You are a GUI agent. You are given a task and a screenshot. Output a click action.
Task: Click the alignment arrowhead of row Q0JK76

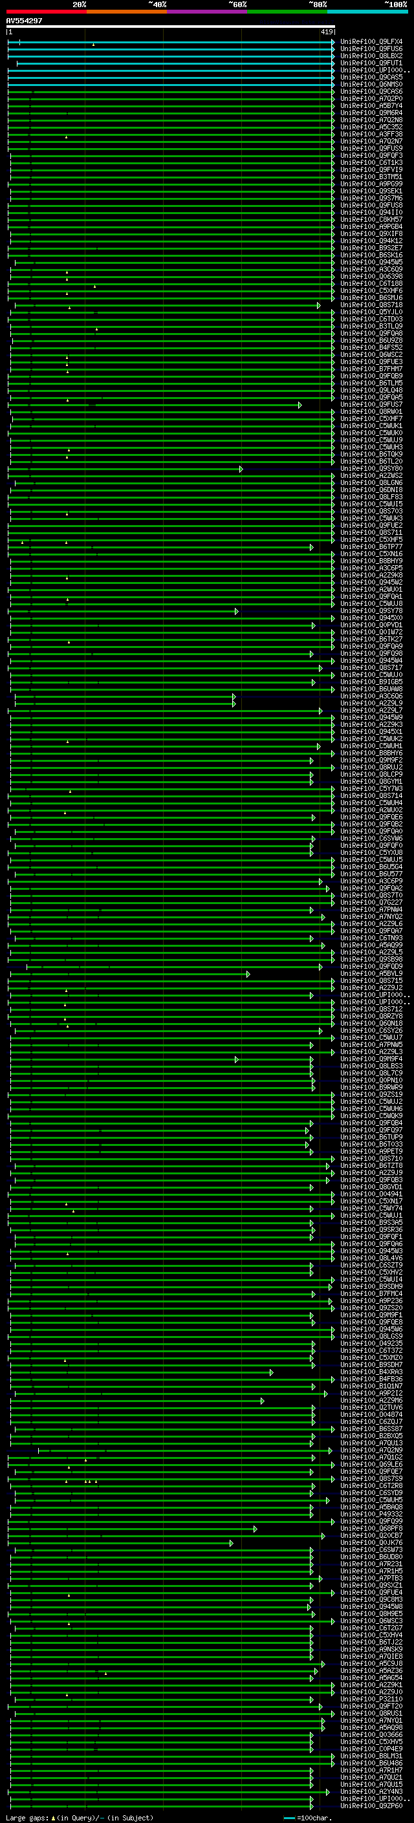(x=232, y=1542)
